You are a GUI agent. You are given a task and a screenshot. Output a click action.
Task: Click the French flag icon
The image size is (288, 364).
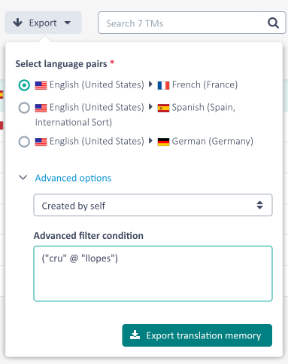tap(163, 85)
